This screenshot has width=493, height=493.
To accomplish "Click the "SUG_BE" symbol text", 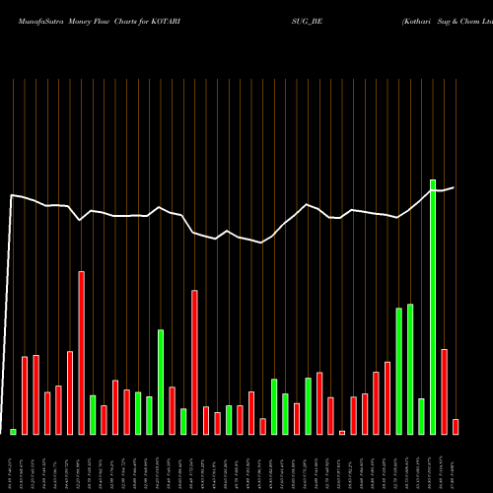I will coord(307,22).
